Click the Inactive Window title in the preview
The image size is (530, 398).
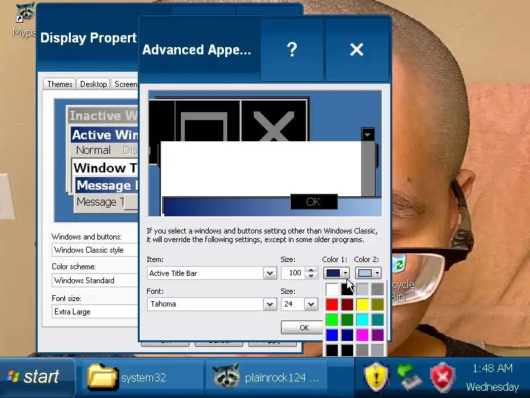103,115
